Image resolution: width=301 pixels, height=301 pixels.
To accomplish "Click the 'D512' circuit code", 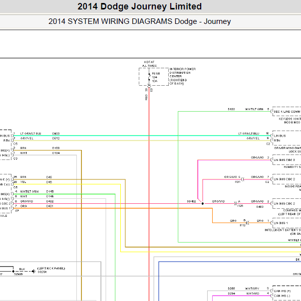I will pyautogui.click(x=56, y=138).
